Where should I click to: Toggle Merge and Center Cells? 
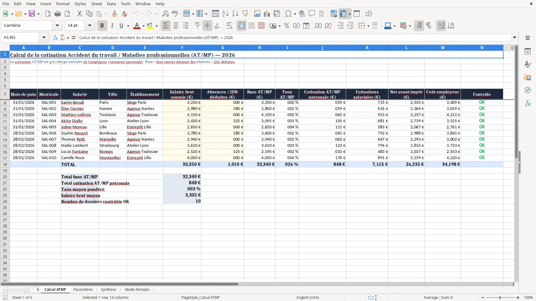(x=242, y=26)
